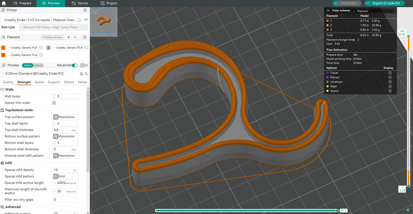Open the Bed type dropdown
This screenshot has height=214, width=413.
53,27
